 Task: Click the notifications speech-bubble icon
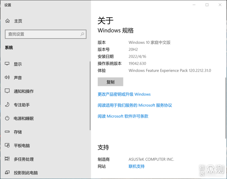pyautogui.click(x=7, y=91)
